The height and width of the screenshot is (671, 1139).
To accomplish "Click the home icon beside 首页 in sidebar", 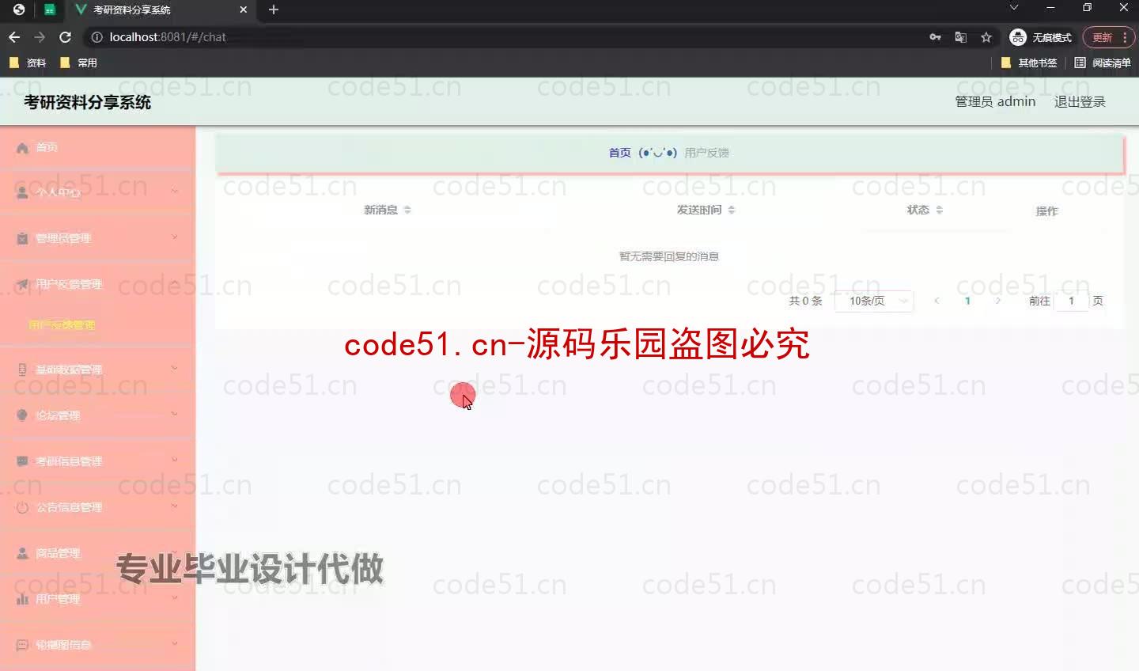I will click(22, 148).
